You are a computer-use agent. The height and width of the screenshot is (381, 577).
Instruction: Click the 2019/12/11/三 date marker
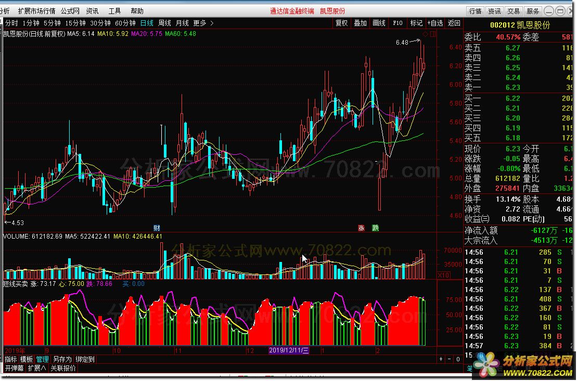click(289, 350)
